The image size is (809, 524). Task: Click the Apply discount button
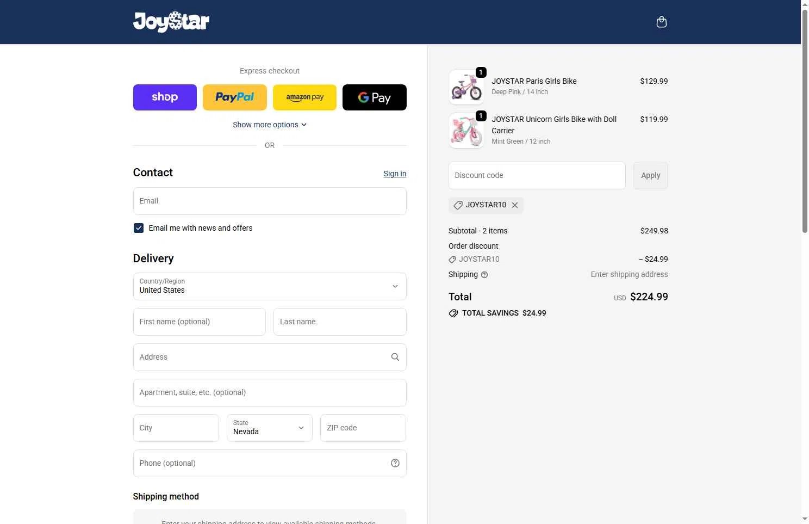pos(651,175)
